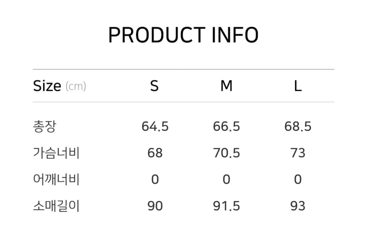Click the 어깨너비 row label
Image resolution: width=392 pixels, height=252 pixels.
(56, 180)
